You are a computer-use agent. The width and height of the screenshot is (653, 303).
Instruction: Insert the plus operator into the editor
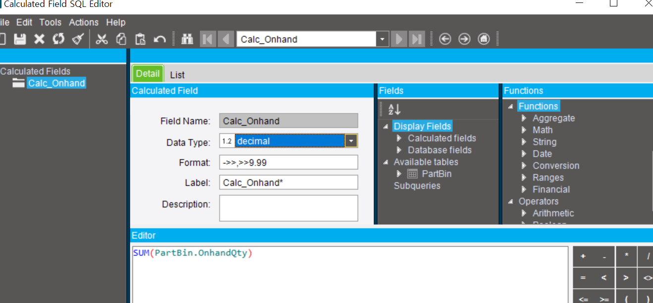tap(583, 256)
